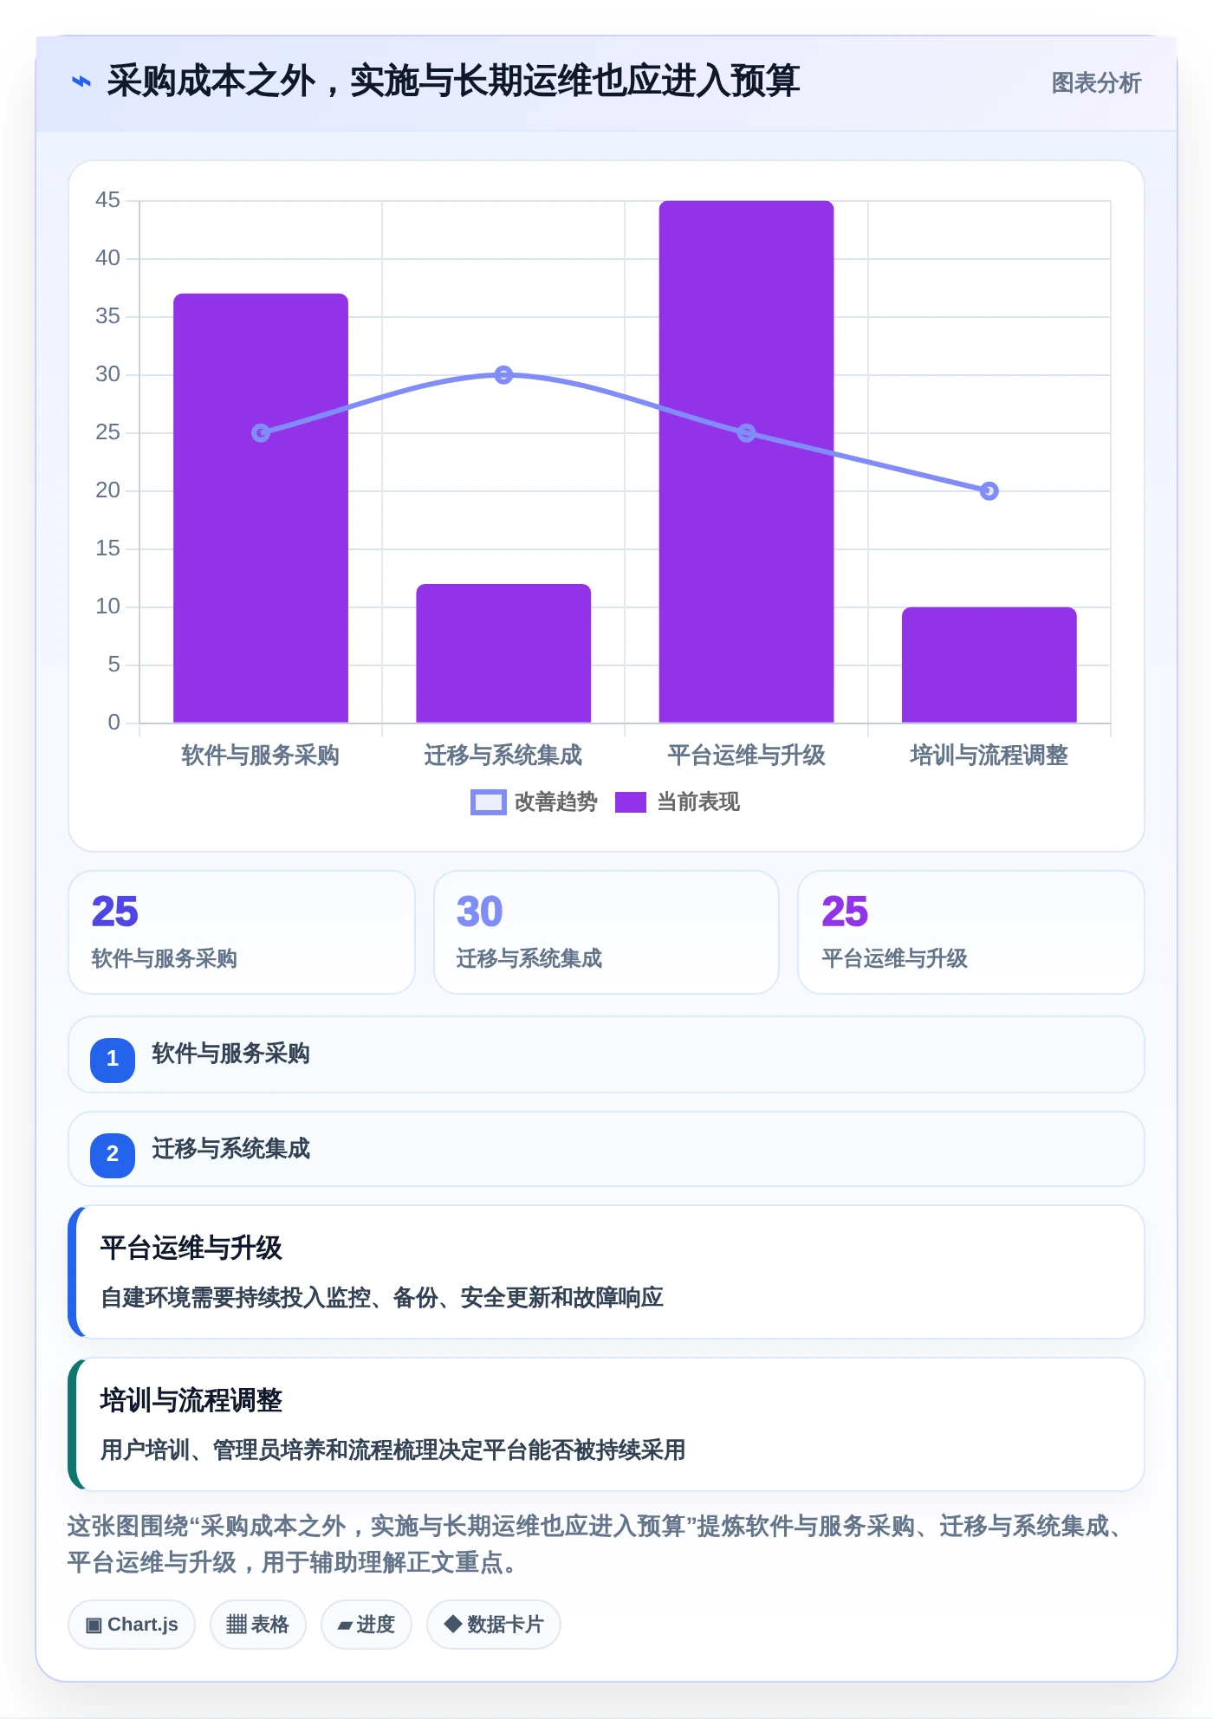Click the page title 采购成本之外 heading
Image resolution: width=1213 pixels, height=1719 pixels.
pos(453,81)
